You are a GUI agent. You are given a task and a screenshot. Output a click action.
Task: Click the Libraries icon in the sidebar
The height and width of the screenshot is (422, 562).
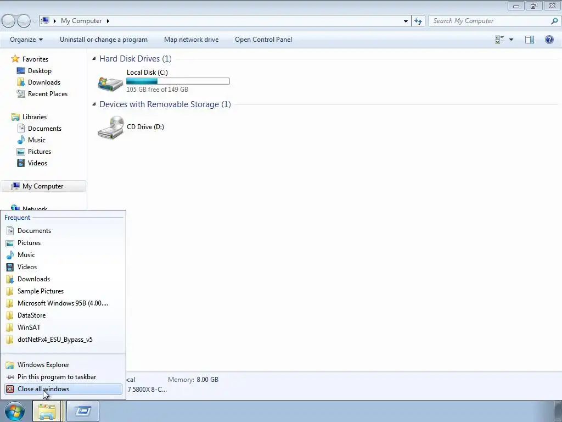15,116
